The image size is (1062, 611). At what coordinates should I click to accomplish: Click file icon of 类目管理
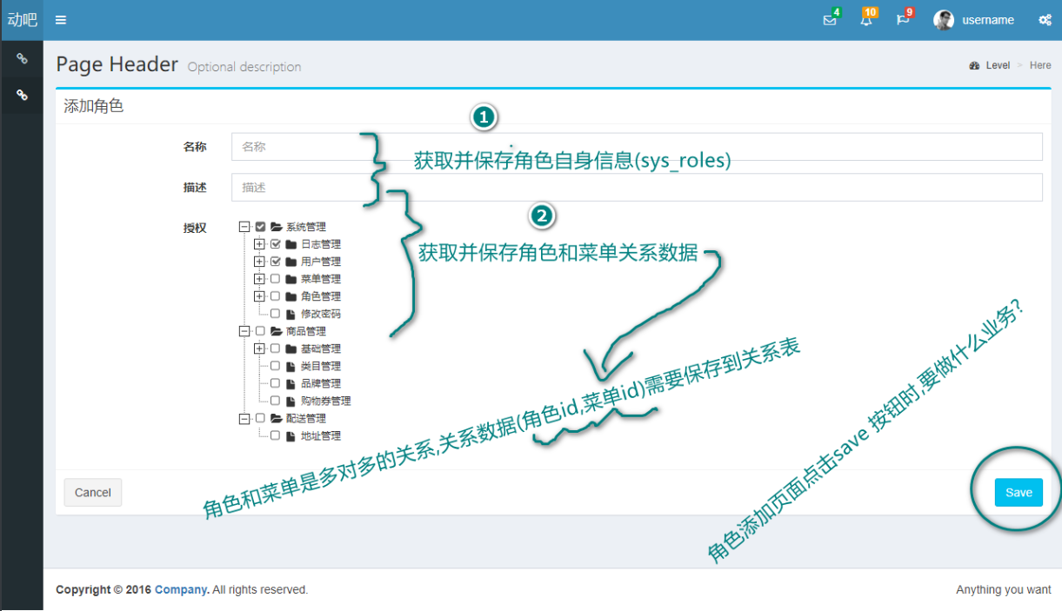291,366
